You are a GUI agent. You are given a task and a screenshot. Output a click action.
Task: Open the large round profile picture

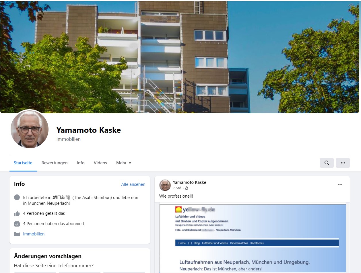click(x=30, y=129)
